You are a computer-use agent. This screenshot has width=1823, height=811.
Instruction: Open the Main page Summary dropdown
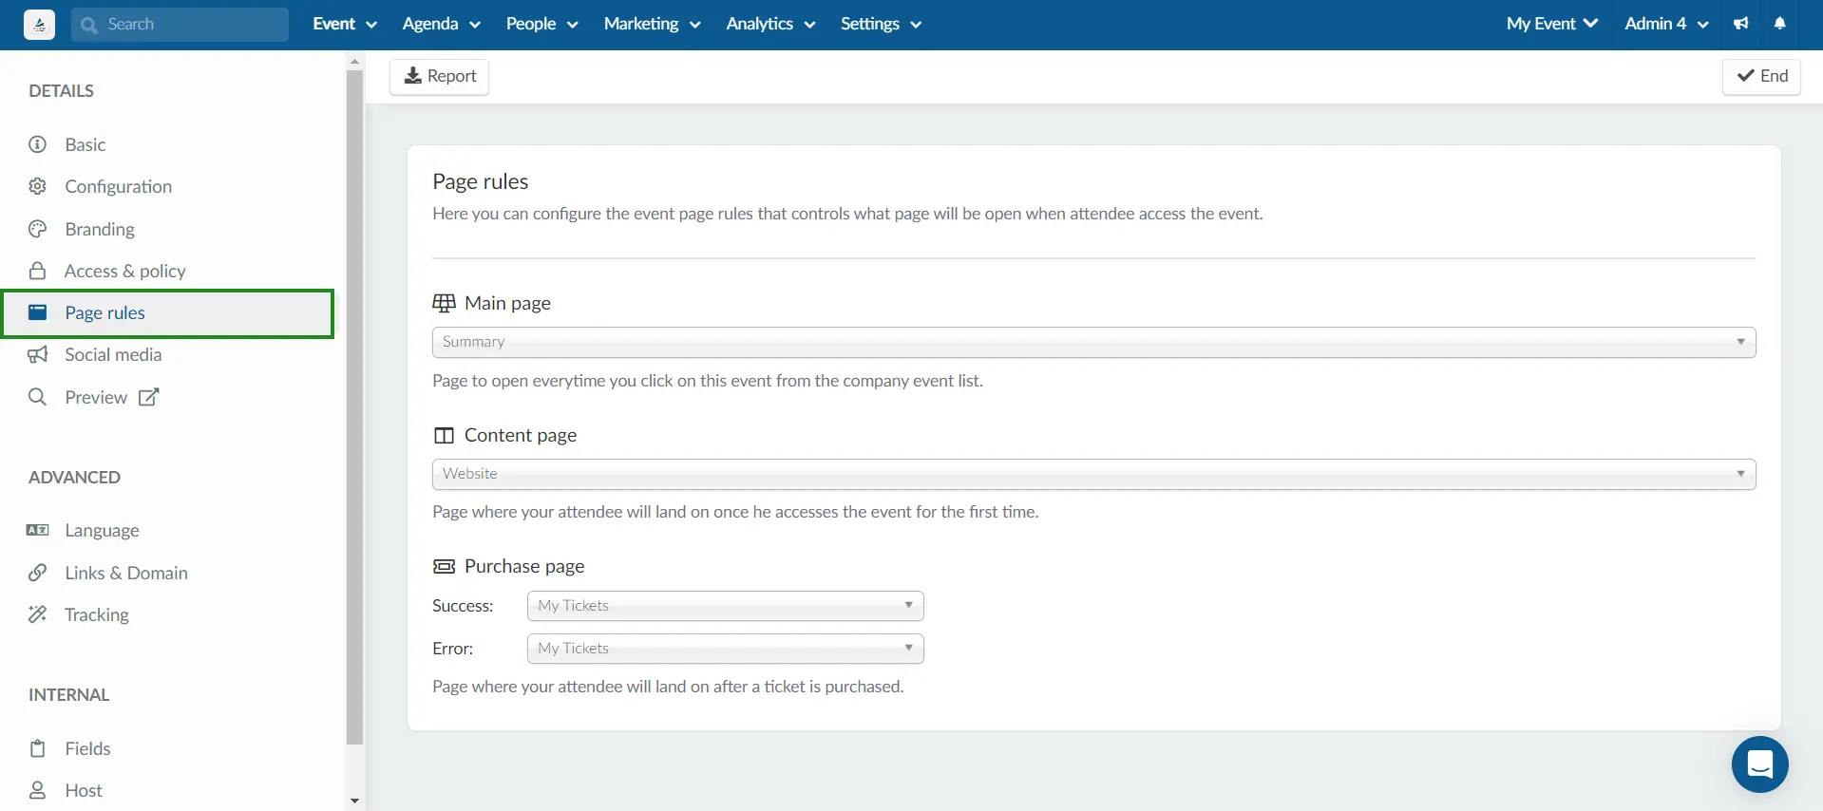click(1093, 342)
